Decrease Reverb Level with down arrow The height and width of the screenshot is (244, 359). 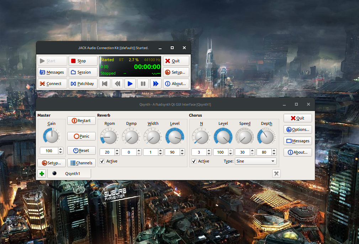[x=182, y=154]
